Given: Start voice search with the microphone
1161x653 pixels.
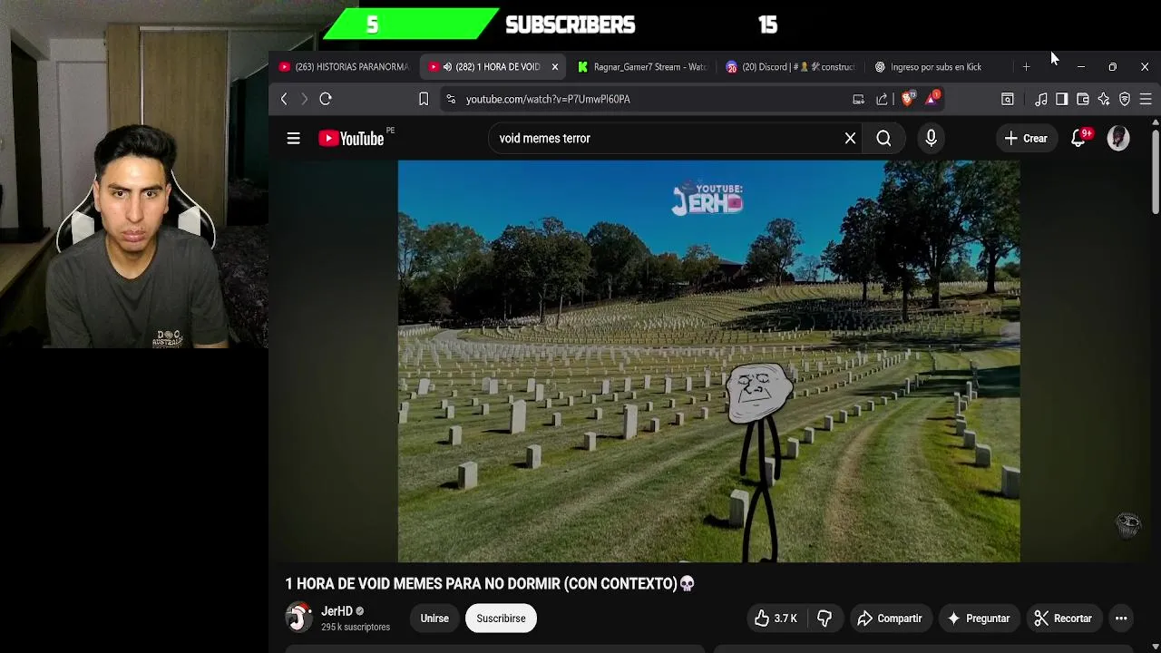Looking at the screenshot, I should pos(931,139).
